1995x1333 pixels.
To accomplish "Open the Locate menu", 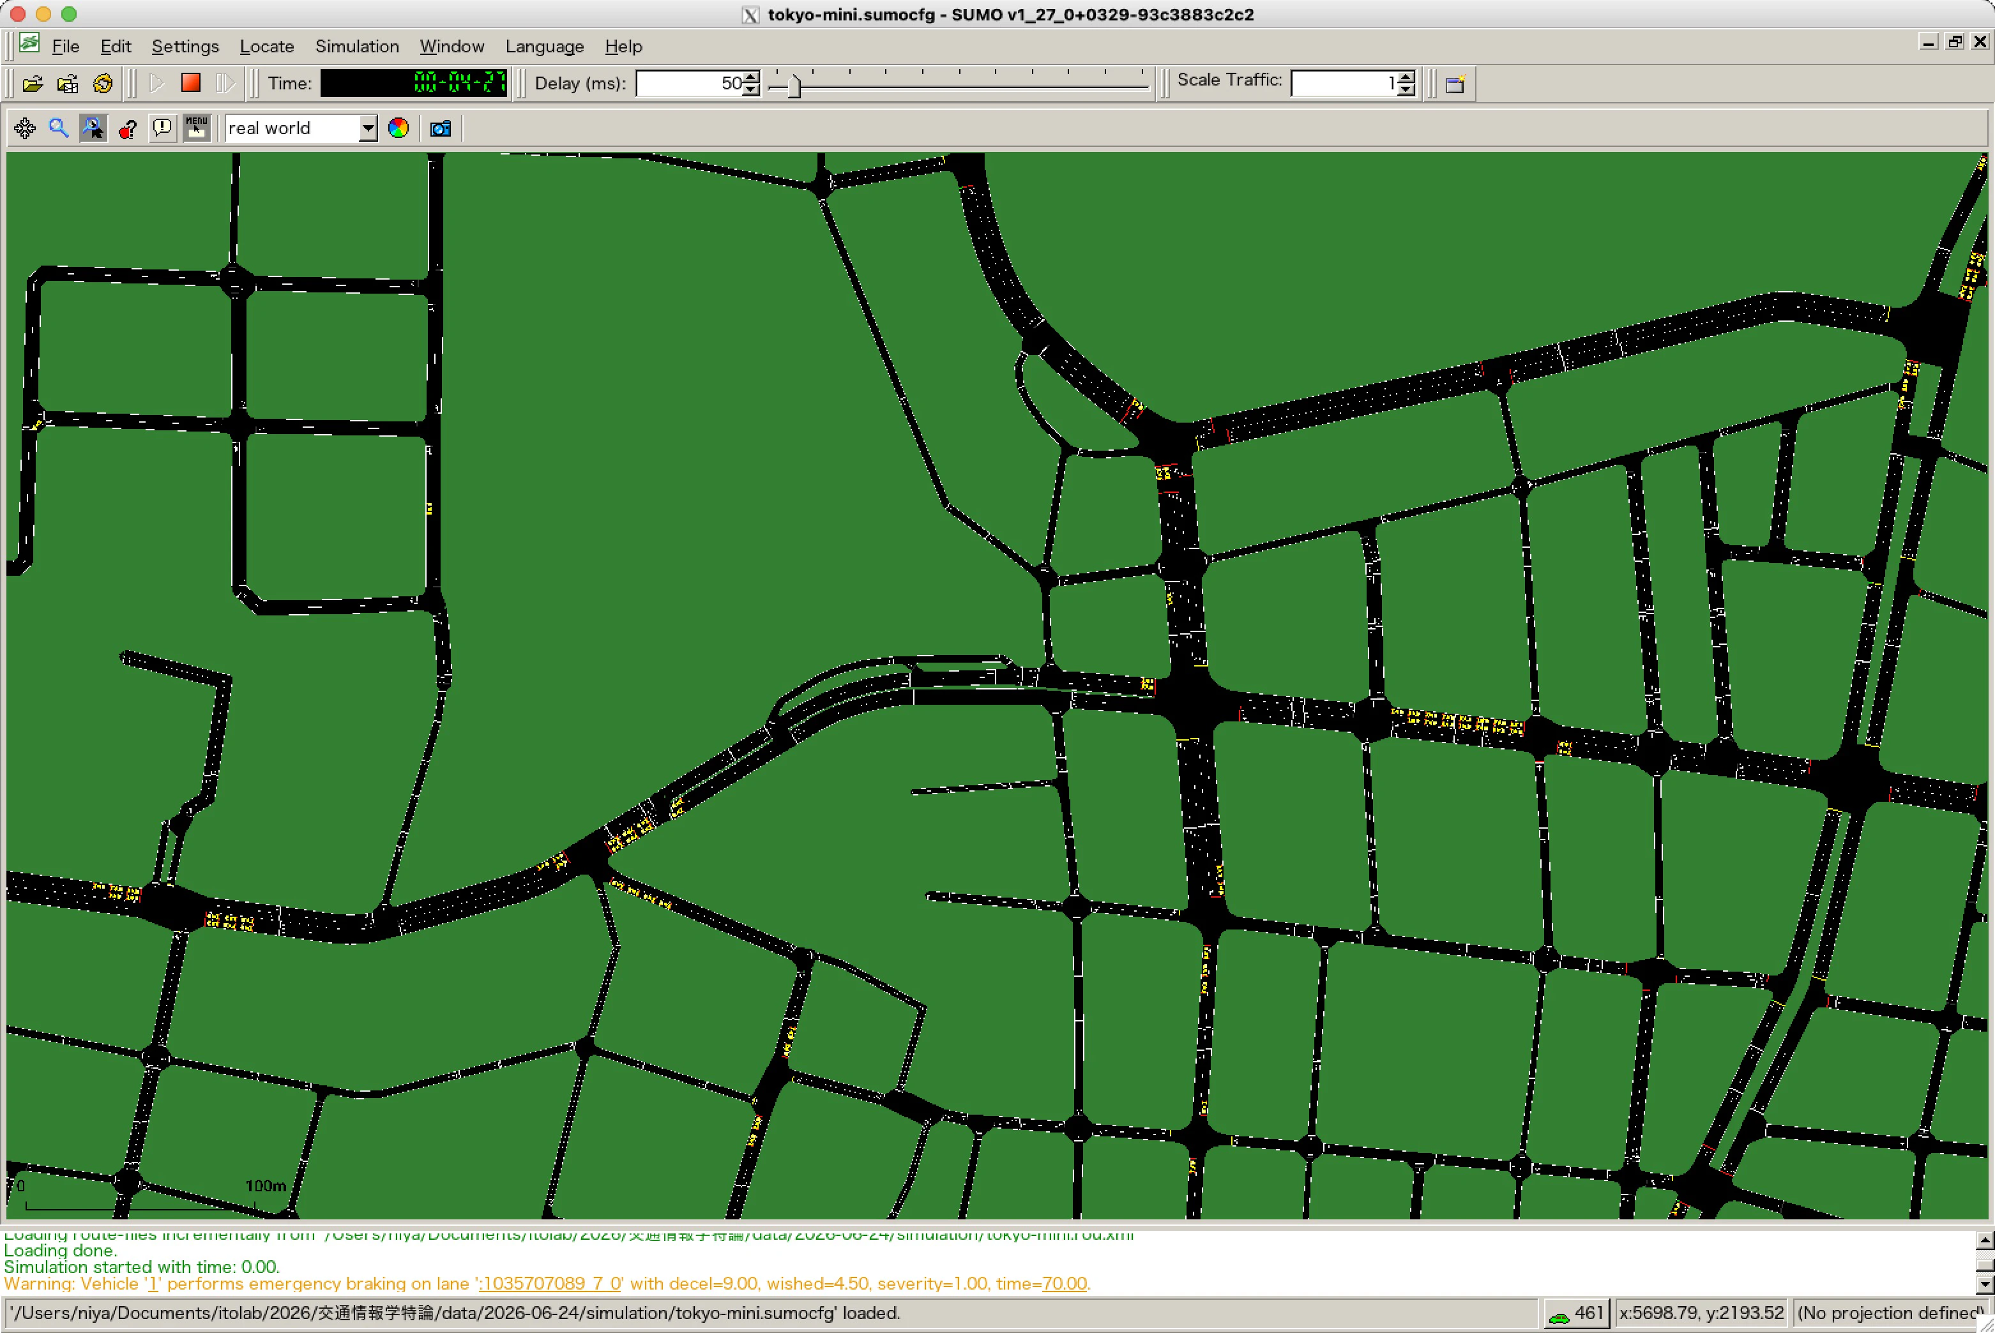I will 266,46.
